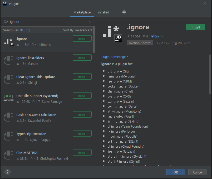The image size is (212, 179).
Task: Close the Plugins dialog window
Action: point(205,3)
